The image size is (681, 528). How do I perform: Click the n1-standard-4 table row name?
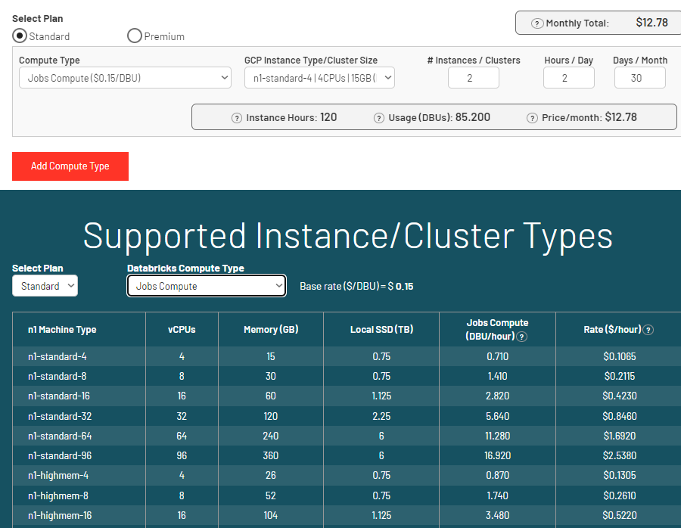click(58, 356)
